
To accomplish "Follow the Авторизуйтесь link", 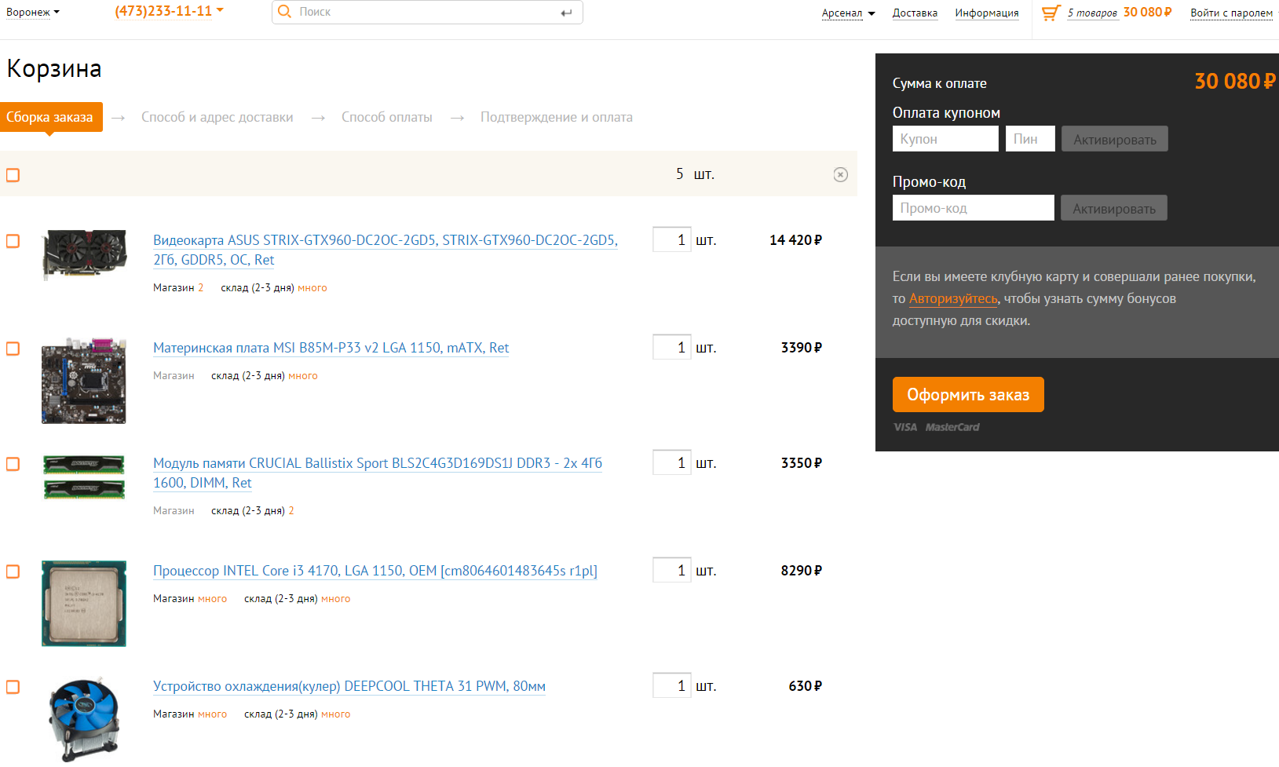I will [953, 298].
